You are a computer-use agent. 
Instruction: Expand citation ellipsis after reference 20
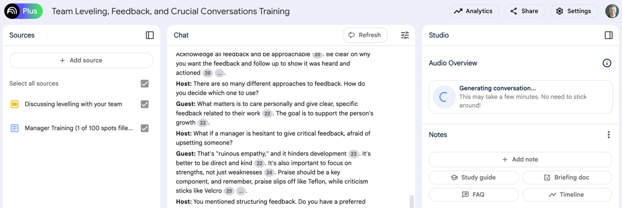pos(219,73)
